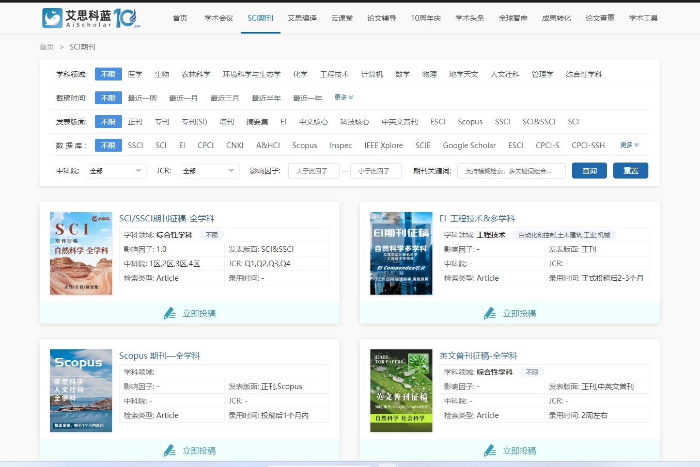
Task: Click 立即投稿 on SCI/SSCI card
Action: click(199, 313)
